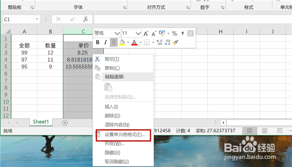The width and height of the screenshot is (292, 167).
Task: Choose 隐藏(H) from context menu
Action: pyautogui.click(x=123, y=153)
